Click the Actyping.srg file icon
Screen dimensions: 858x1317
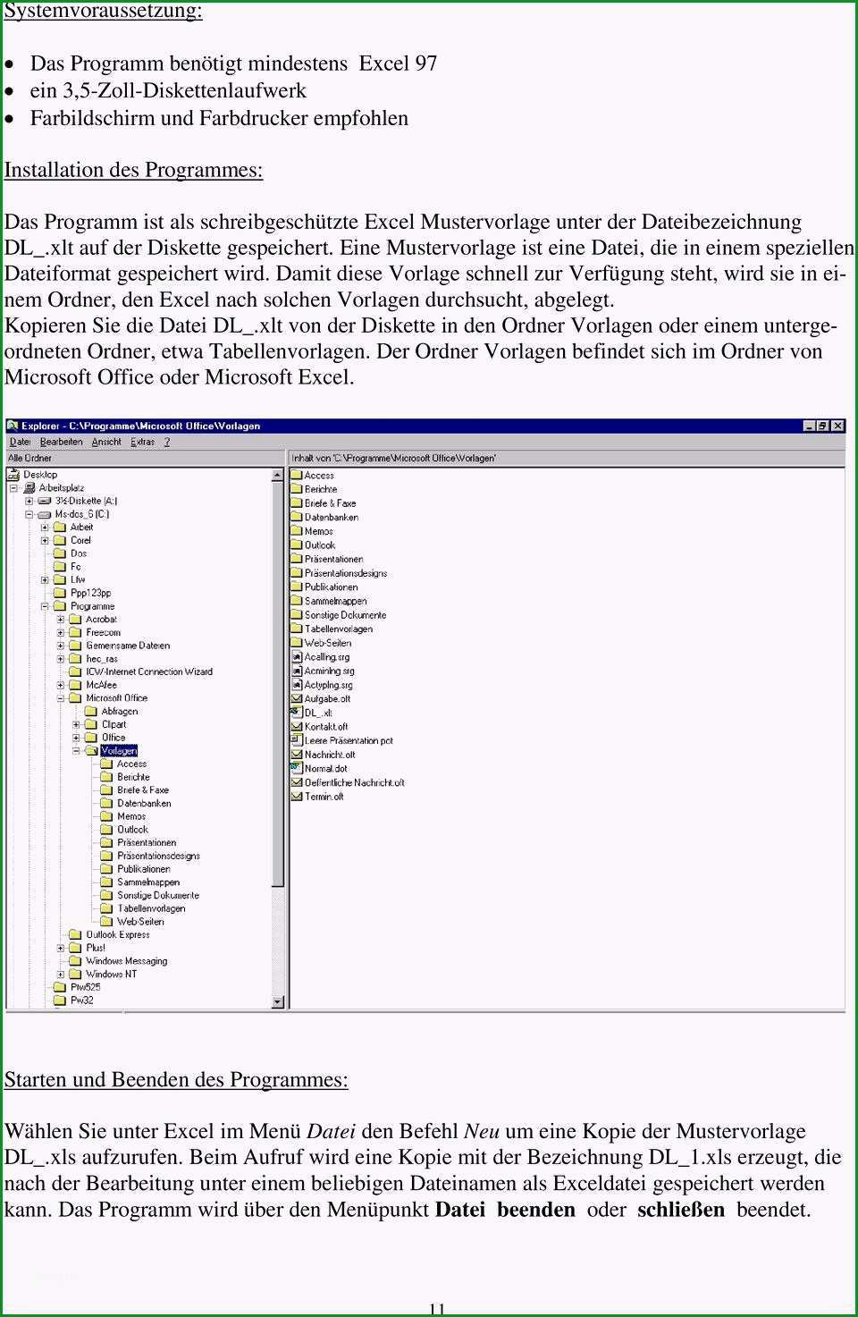tap(297, 685)
